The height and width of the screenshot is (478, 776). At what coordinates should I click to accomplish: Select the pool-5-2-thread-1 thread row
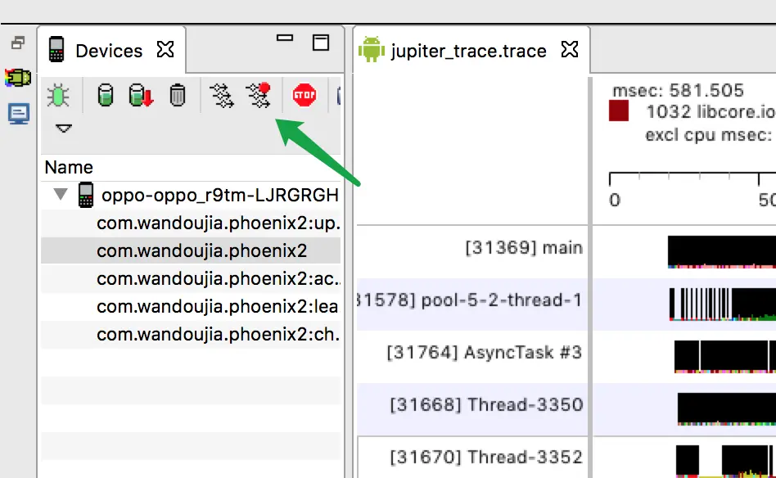point(469,300)
